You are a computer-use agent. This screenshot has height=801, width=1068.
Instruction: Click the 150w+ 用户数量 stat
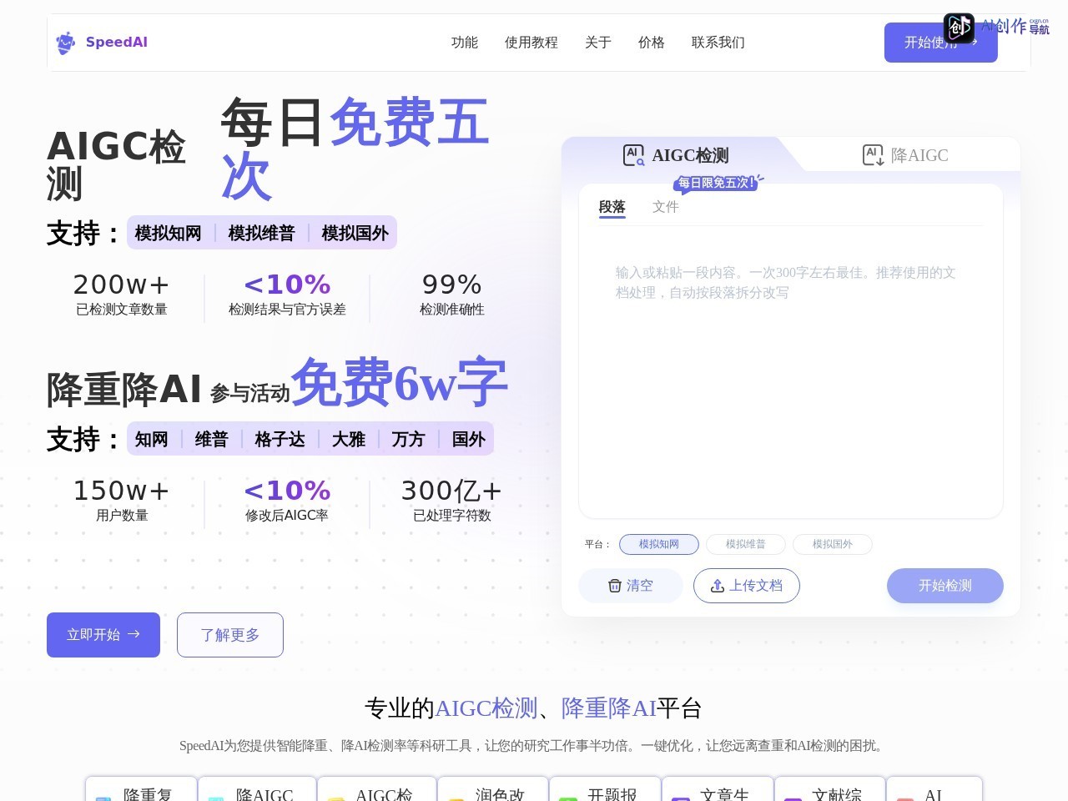tap(122, 501)
